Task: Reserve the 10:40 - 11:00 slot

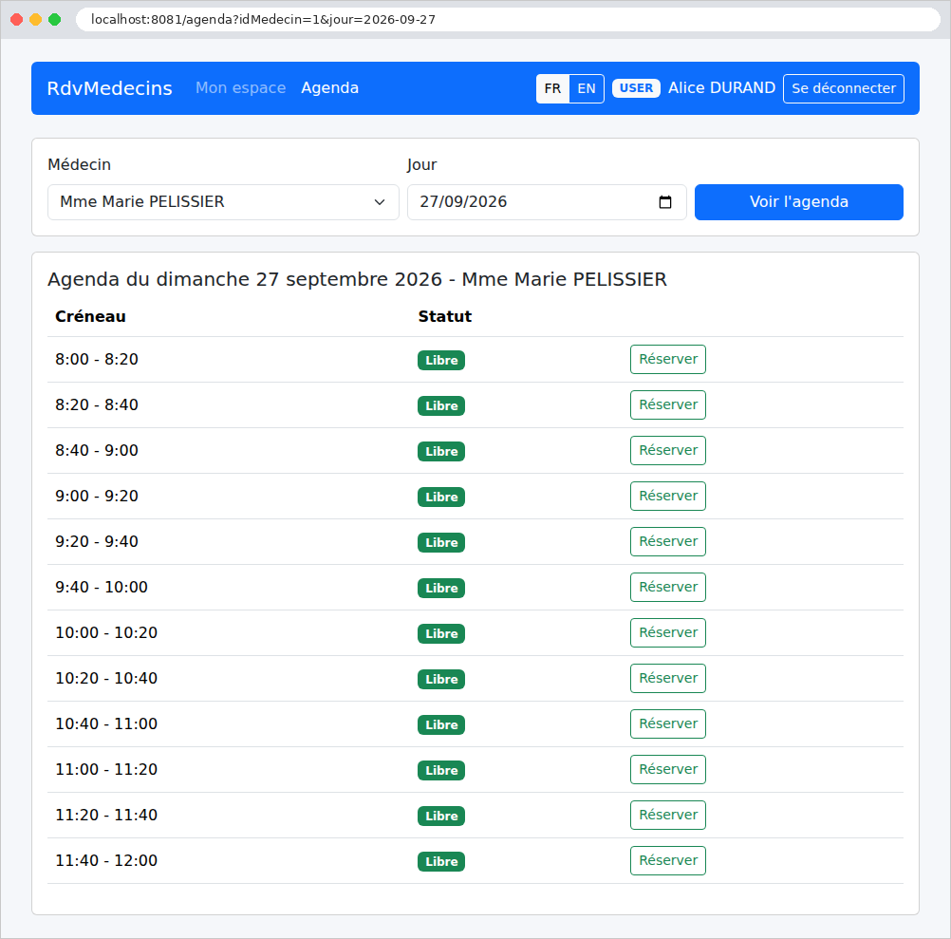Action: click(x=668, y=723)
